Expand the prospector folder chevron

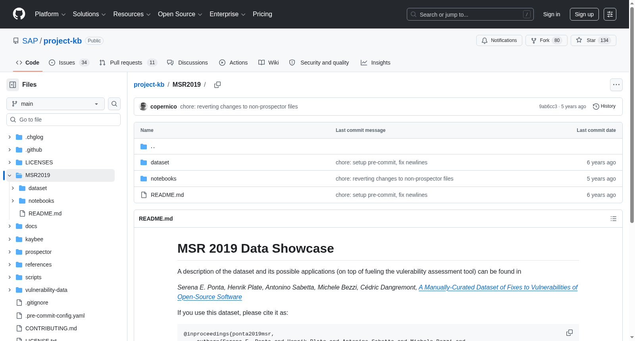[x=10, y=252]
